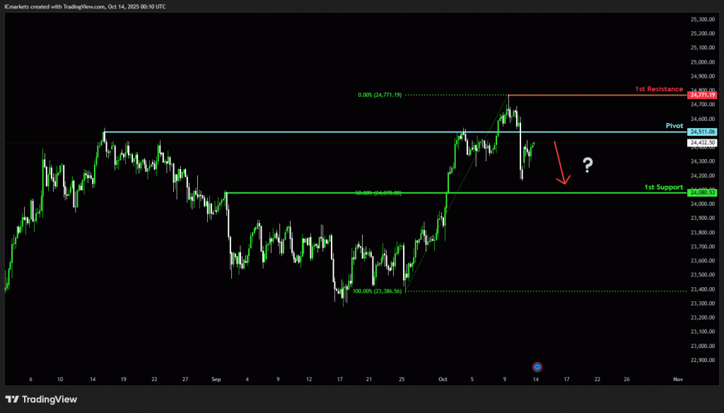
Task: Select the green 24,080.53 support price tag
Action: pos(703,192)
